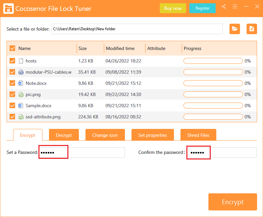Viewport: 263px width, 217px height.
Task: Close the File Lock Tuner window
Action: [257, 7]
